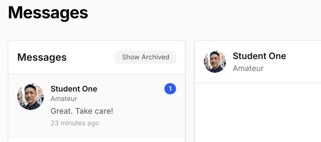Open Student One's avatar in conversation list
Image resolution: width=321 pixels, height=142 pixels.
pyautogui.click(x=31, y=97)
